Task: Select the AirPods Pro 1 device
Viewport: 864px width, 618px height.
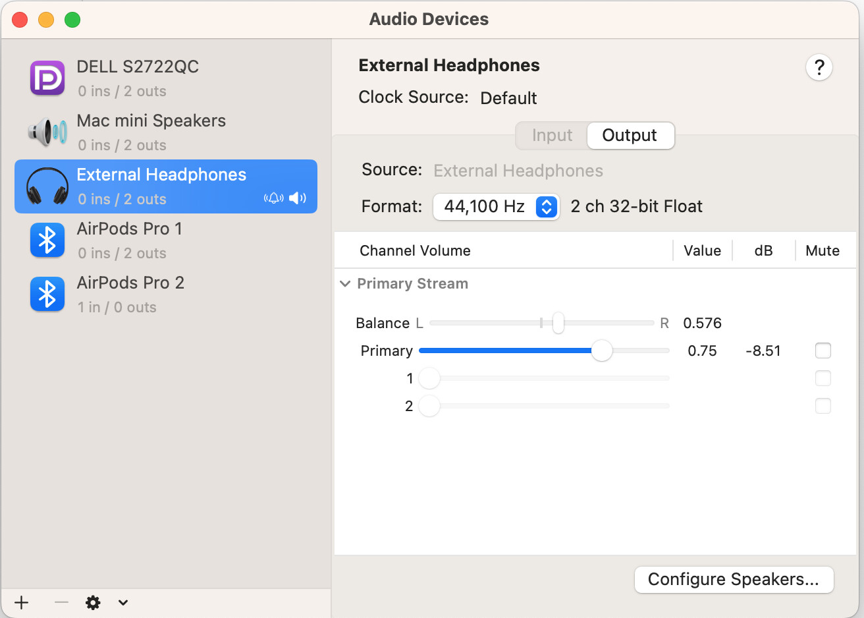Action: click(166, 240)
